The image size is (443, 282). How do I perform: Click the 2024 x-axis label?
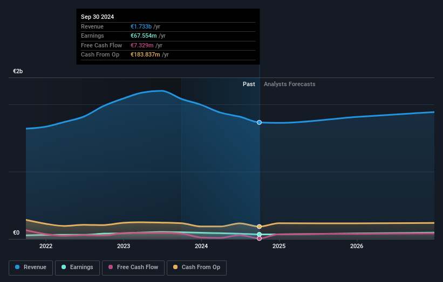point(201,246)
